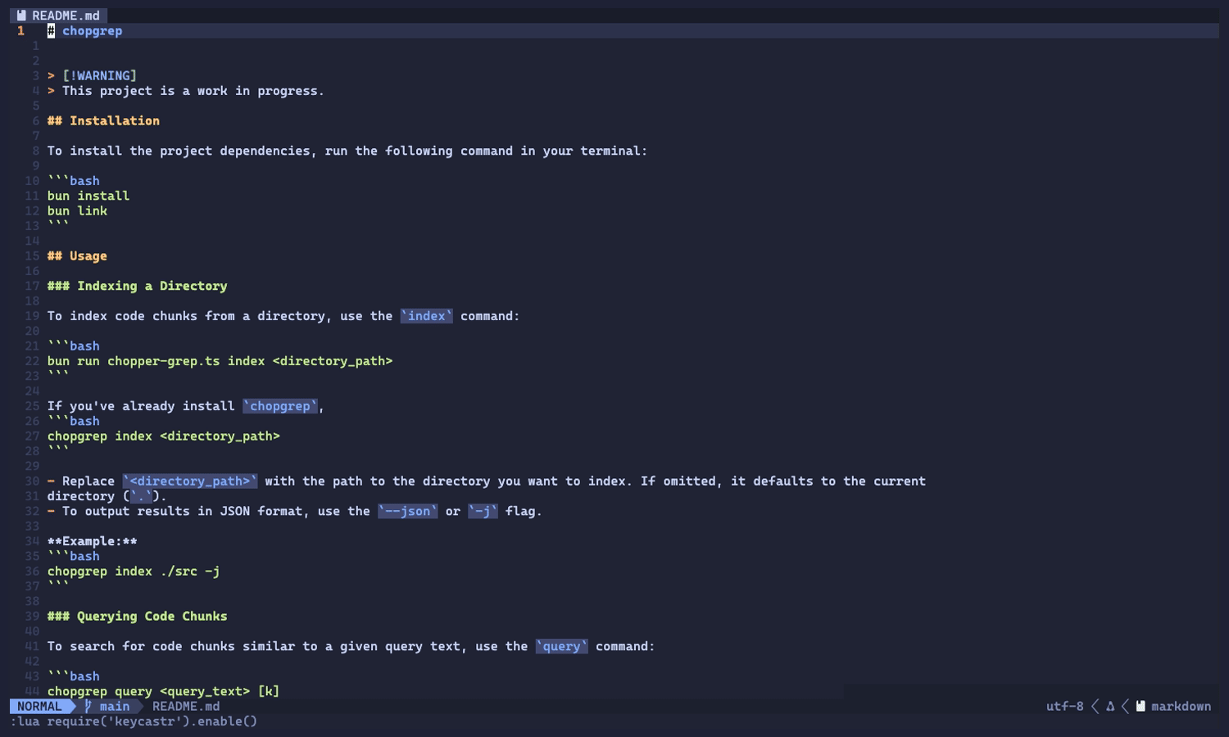Screen dimensions: 1229x737
Task: Click the 'chopgrep query <query_text> [k]' command line
Action: pyautogui.click(x=164, y=691)
